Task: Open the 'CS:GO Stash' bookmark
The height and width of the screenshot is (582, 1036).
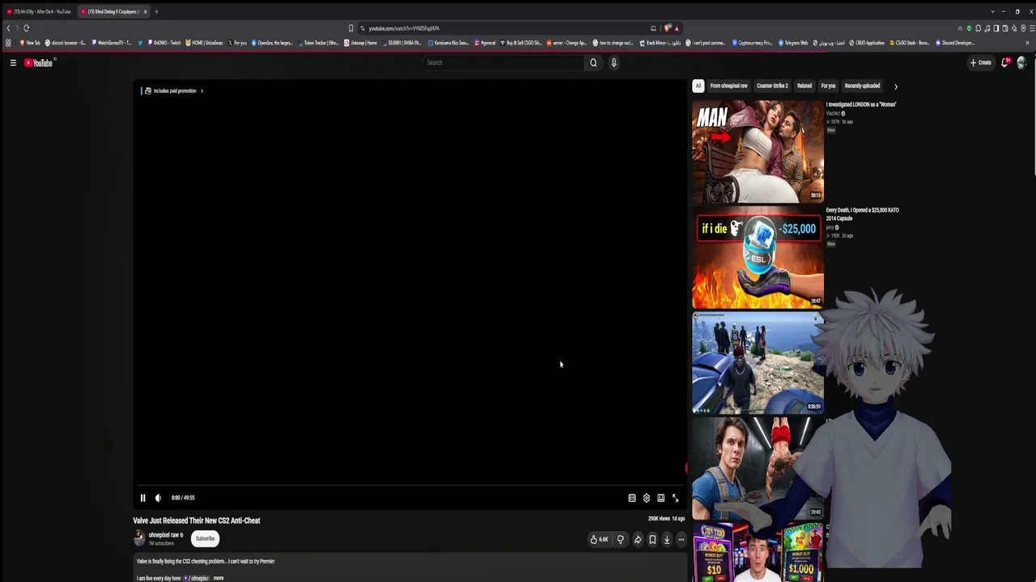Action: tap(910, 43)
